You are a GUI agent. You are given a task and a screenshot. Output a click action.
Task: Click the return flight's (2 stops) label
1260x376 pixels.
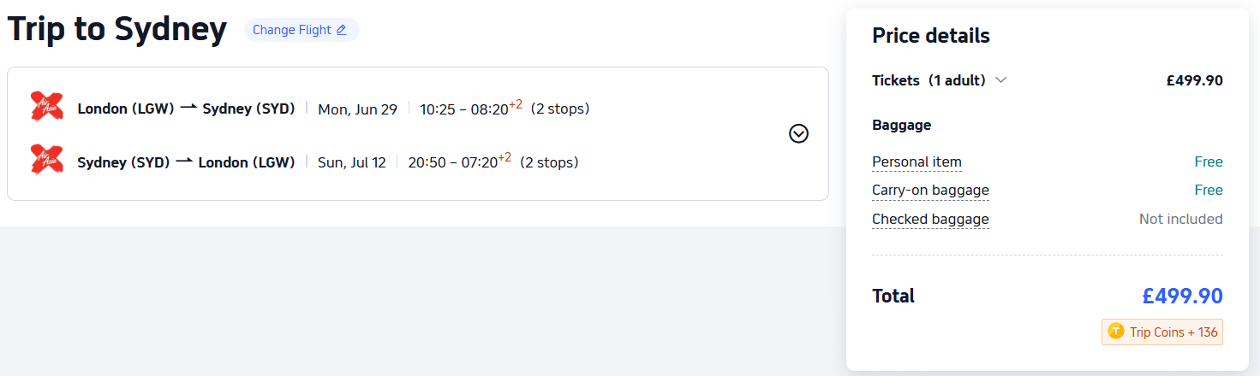[x=549, y=162]
